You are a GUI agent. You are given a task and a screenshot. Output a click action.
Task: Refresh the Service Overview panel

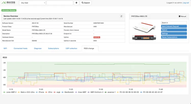coord(121,16)
